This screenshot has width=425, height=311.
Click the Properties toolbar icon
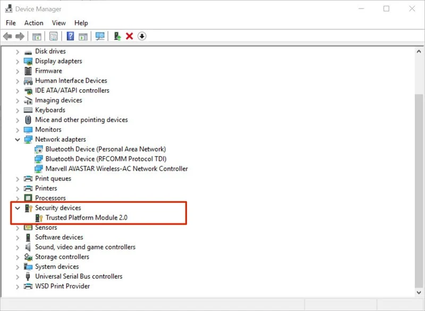[53, 37]
